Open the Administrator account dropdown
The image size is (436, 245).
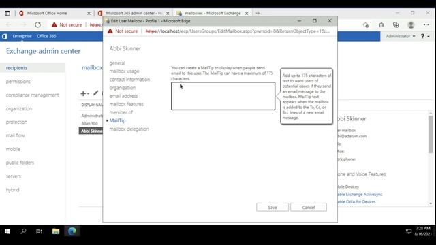[401, 36]
